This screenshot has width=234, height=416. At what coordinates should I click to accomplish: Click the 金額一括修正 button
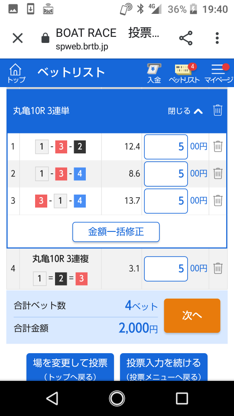pos(116,232)
